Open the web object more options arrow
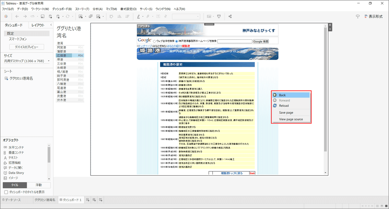This screenshot has width=389, height=209. (x=330, y=29)
